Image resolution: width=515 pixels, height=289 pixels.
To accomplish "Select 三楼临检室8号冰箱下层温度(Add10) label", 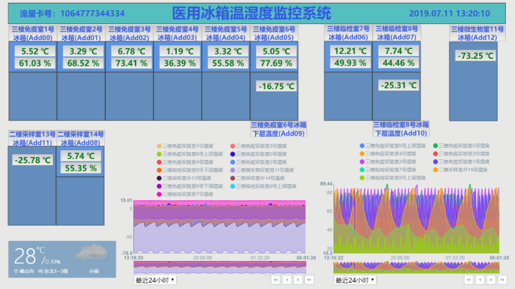I will [401, 129].
